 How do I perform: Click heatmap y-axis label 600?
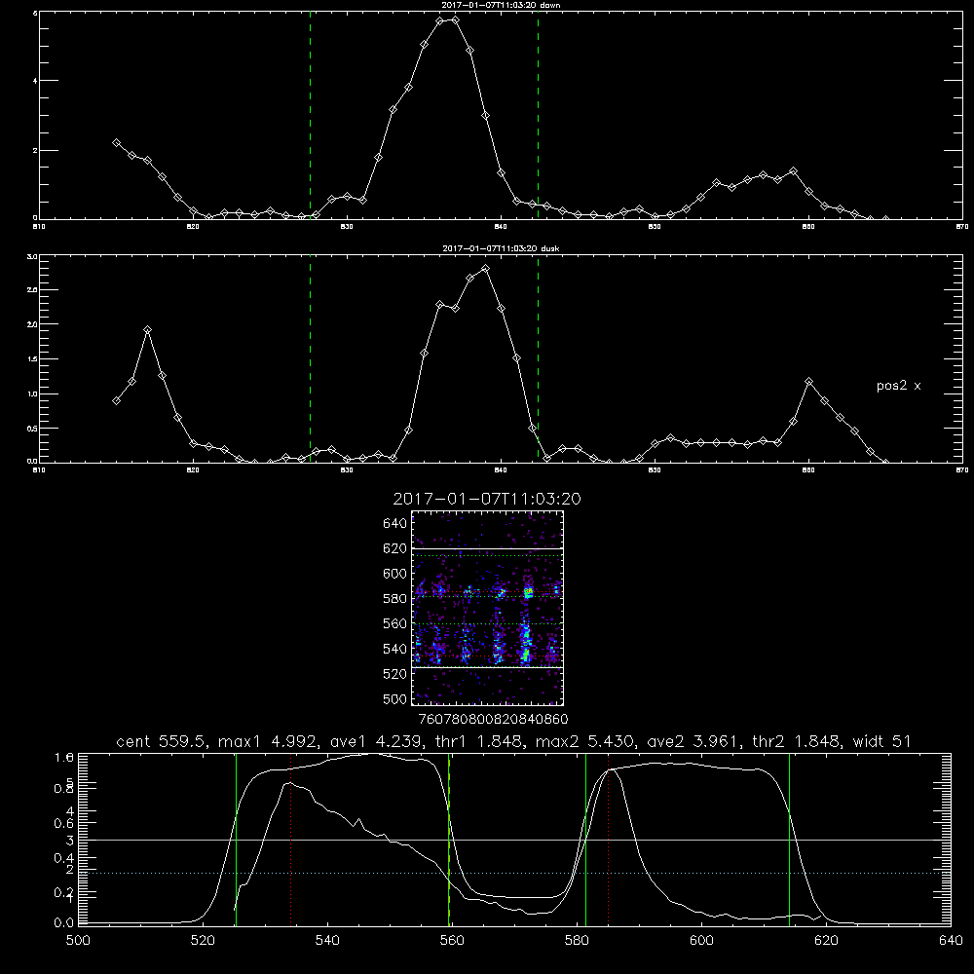395,574
